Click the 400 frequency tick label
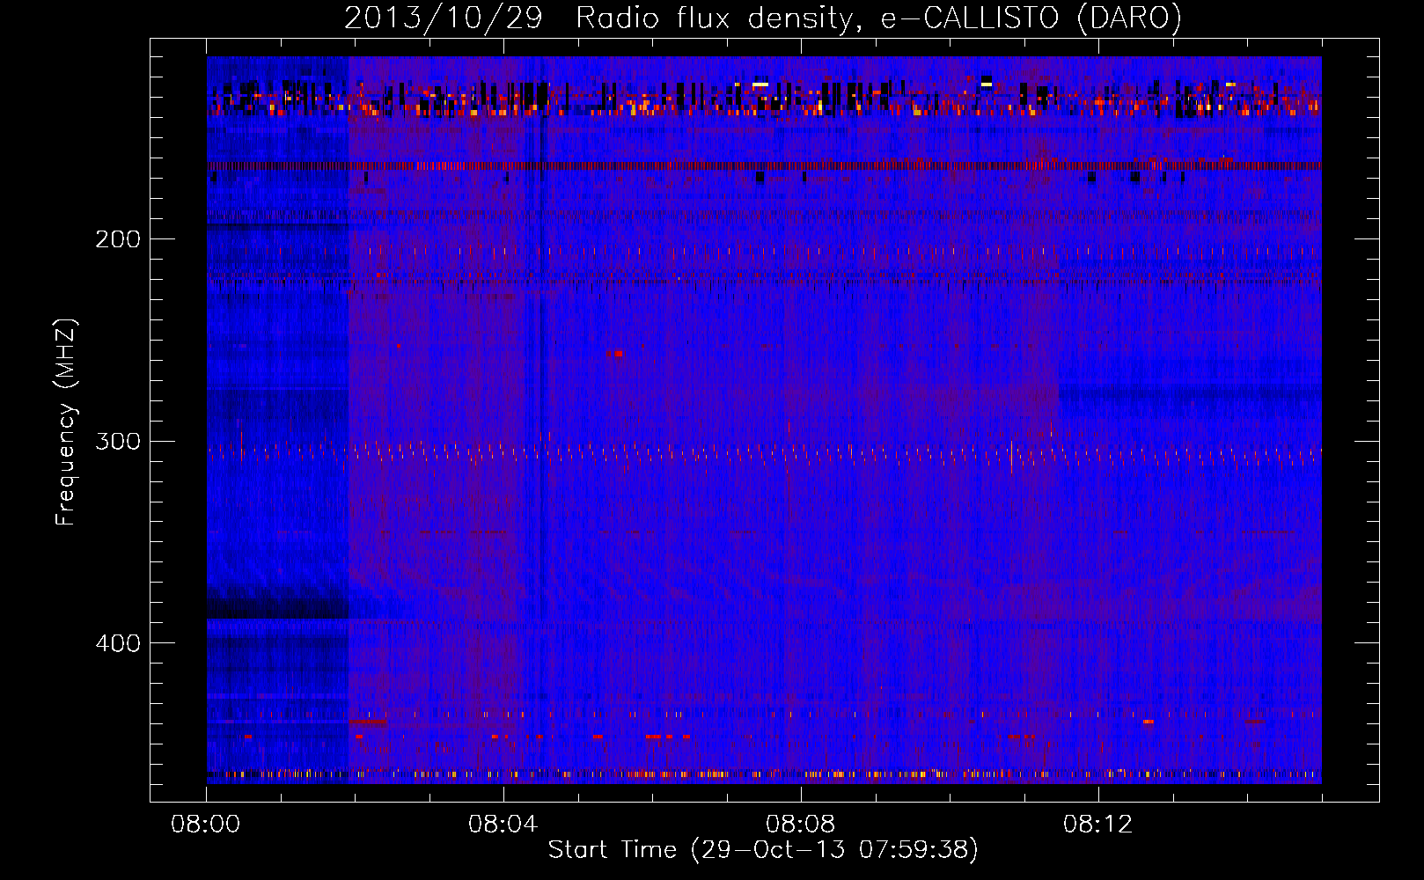This screenshot has width=1424, height=880. coord(118,643)
